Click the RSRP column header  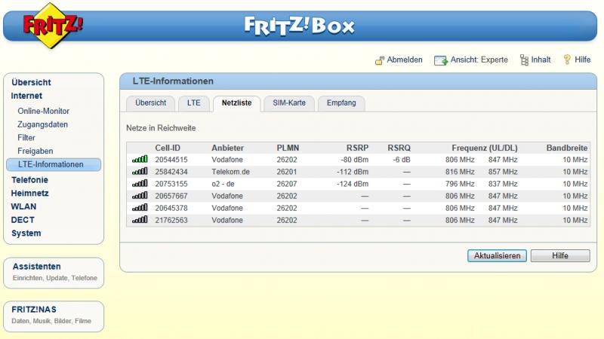[357, 148]
